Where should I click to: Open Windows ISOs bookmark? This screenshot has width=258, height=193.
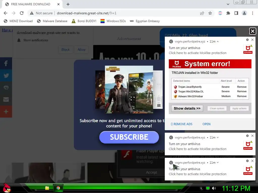113,21
